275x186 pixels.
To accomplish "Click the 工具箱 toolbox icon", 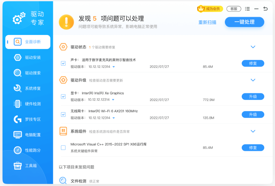I will (x=18, y=166).
